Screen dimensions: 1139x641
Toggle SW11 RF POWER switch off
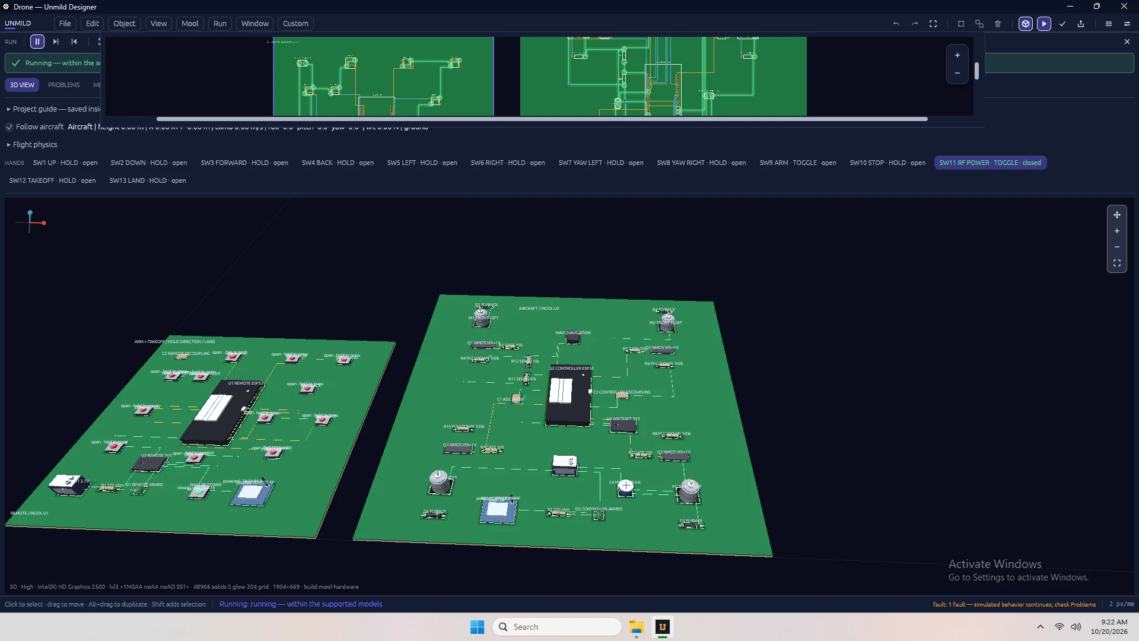(x=990, y=163)
